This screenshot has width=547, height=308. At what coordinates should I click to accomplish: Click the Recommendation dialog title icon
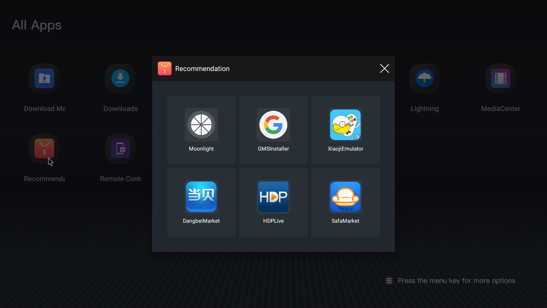[x=165, y=68]
